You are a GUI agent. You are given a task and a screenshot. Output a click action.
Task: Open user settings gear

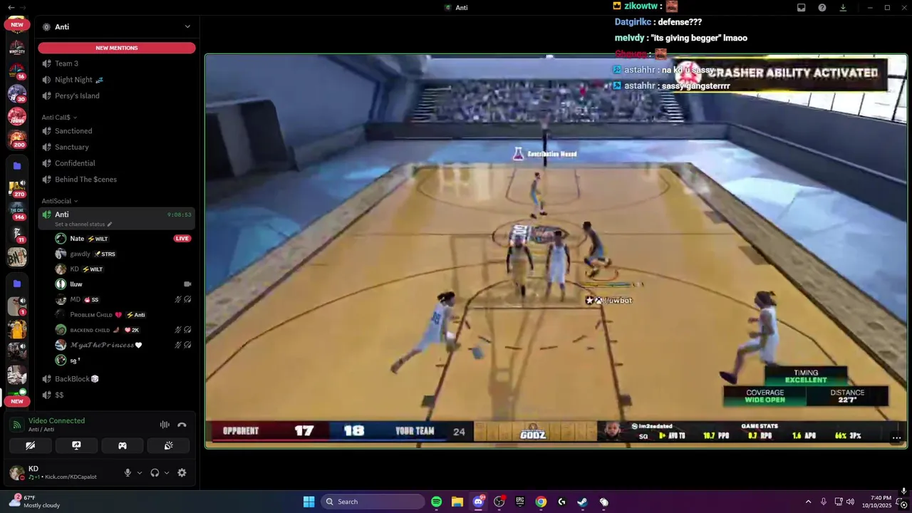(182, 472)
